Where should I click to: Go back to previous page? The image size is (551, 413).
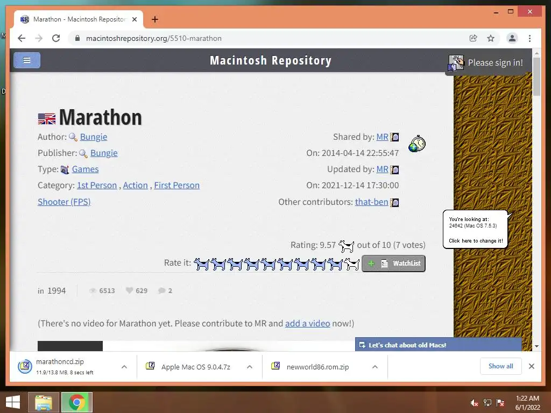pos(22,38)
